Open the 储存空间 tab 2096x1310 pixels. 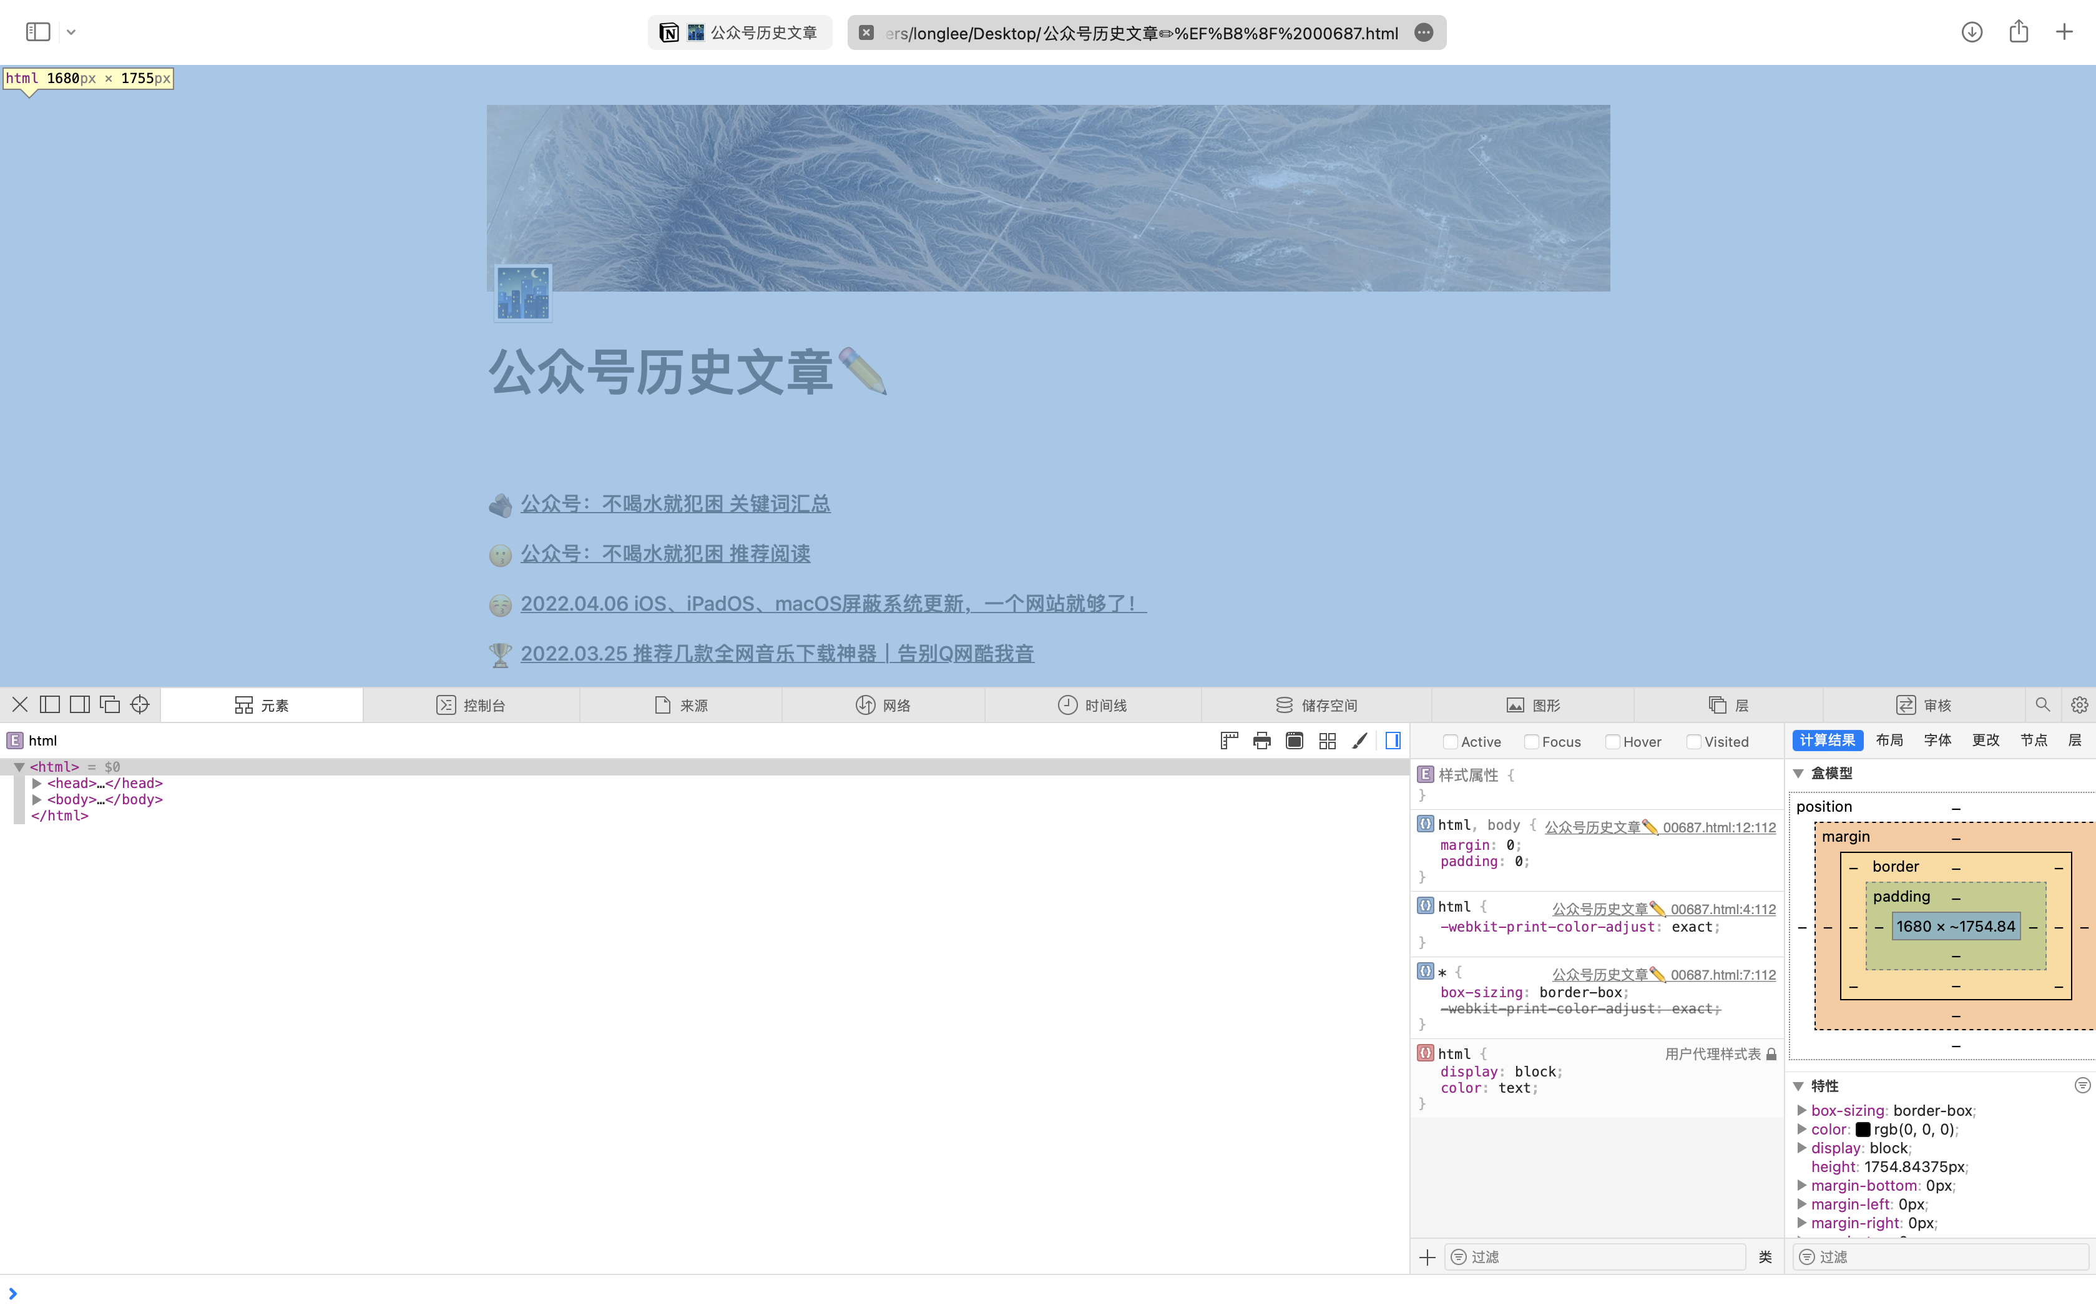click(1316, 705)
